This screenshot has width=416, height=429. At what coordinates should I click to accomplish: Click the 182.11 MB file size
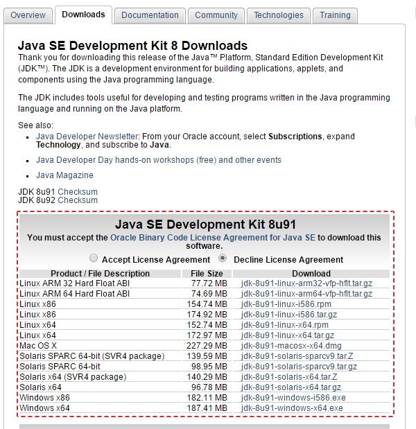207,398
